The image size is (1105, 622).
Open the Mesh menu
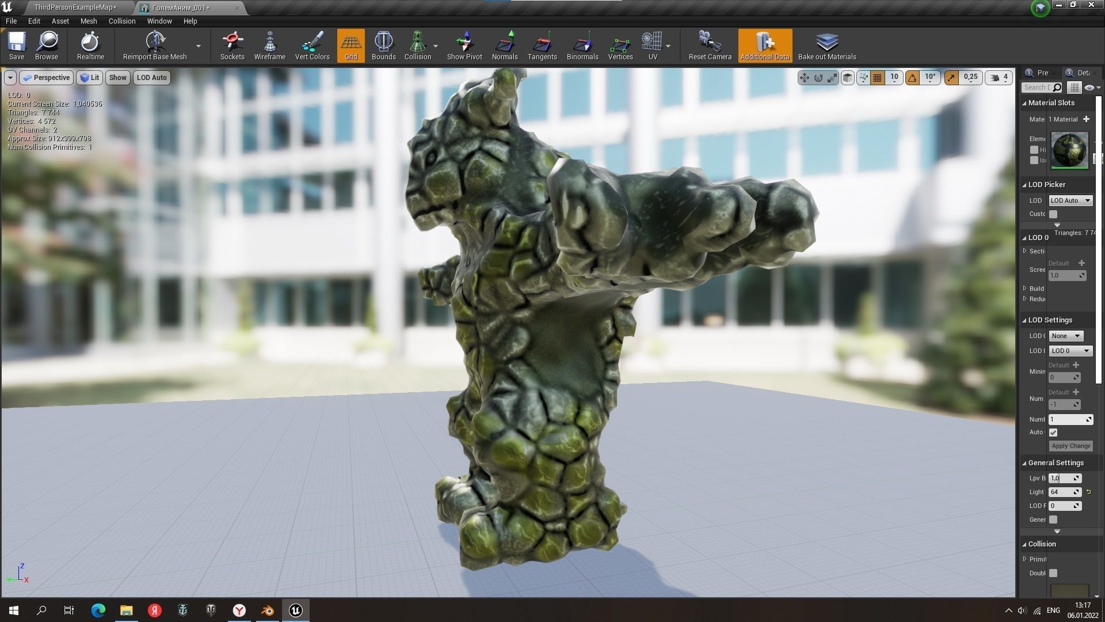click(89, 21)
